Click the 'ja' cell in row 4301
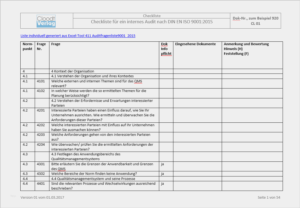 pyautogui.click(x=166, y=166)
